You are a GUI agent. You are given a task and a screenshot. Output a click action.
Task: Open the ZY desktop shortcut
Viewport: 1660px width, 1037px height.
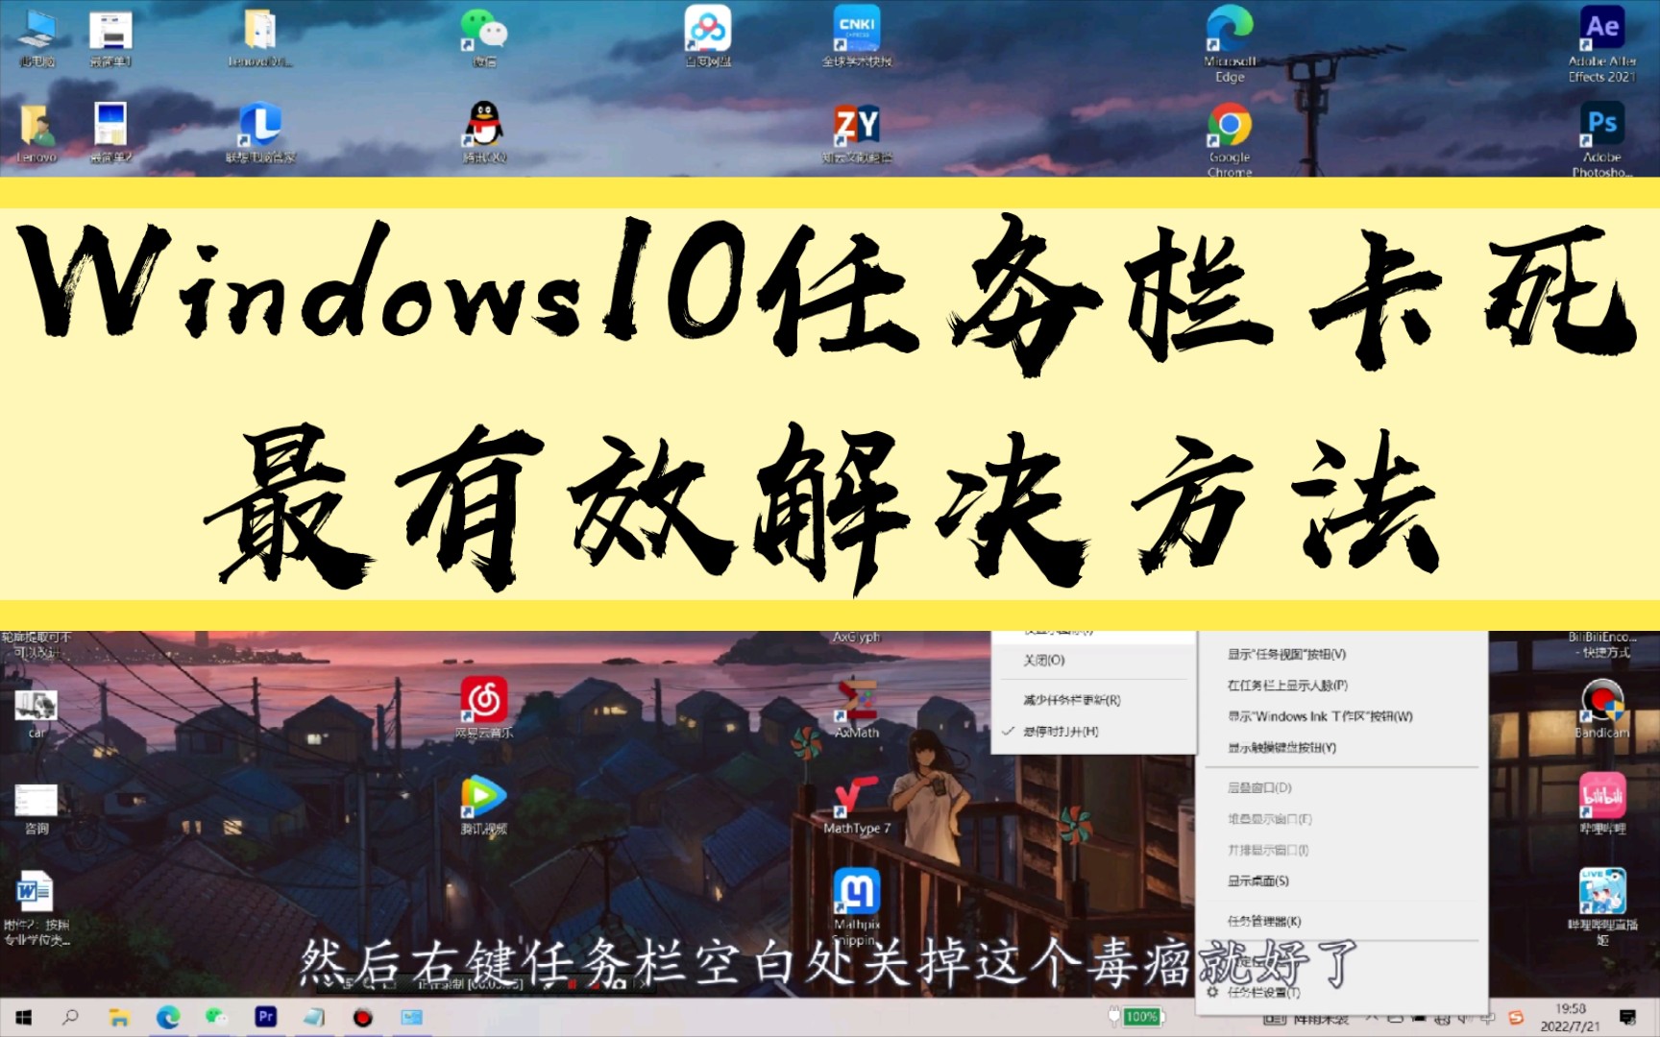[857, 133]
